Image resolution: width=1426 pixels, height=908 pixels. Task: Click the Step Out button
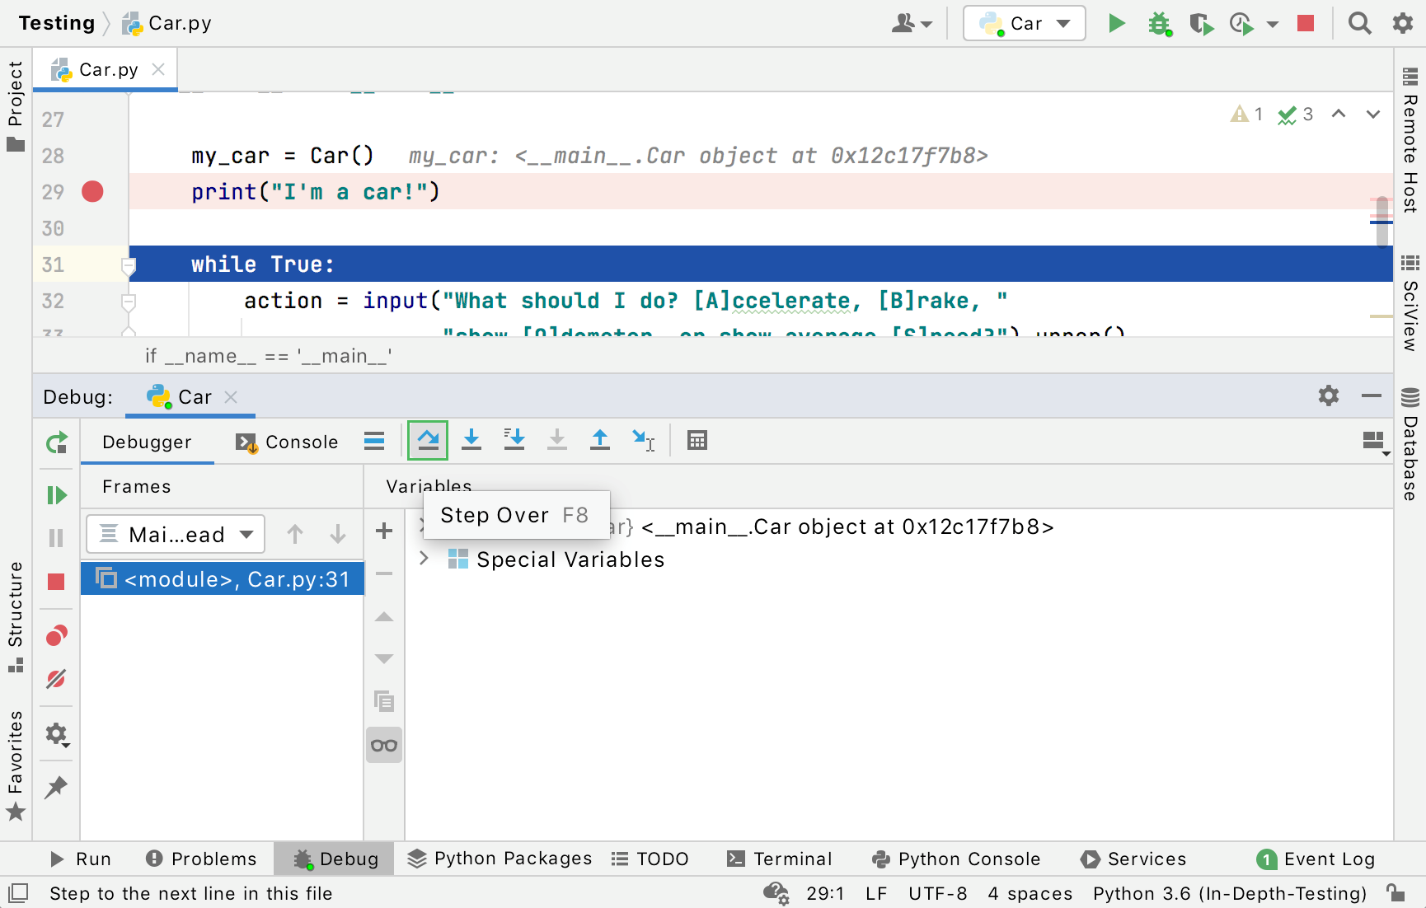[600, 440]
